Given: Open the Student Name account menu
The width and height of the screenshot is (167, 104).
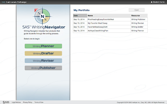Looking at the screenshot, I should (158, 2).
